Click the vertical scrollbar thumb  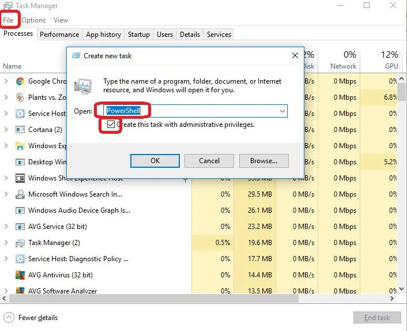pyautogui.click(x=402, y=92)
